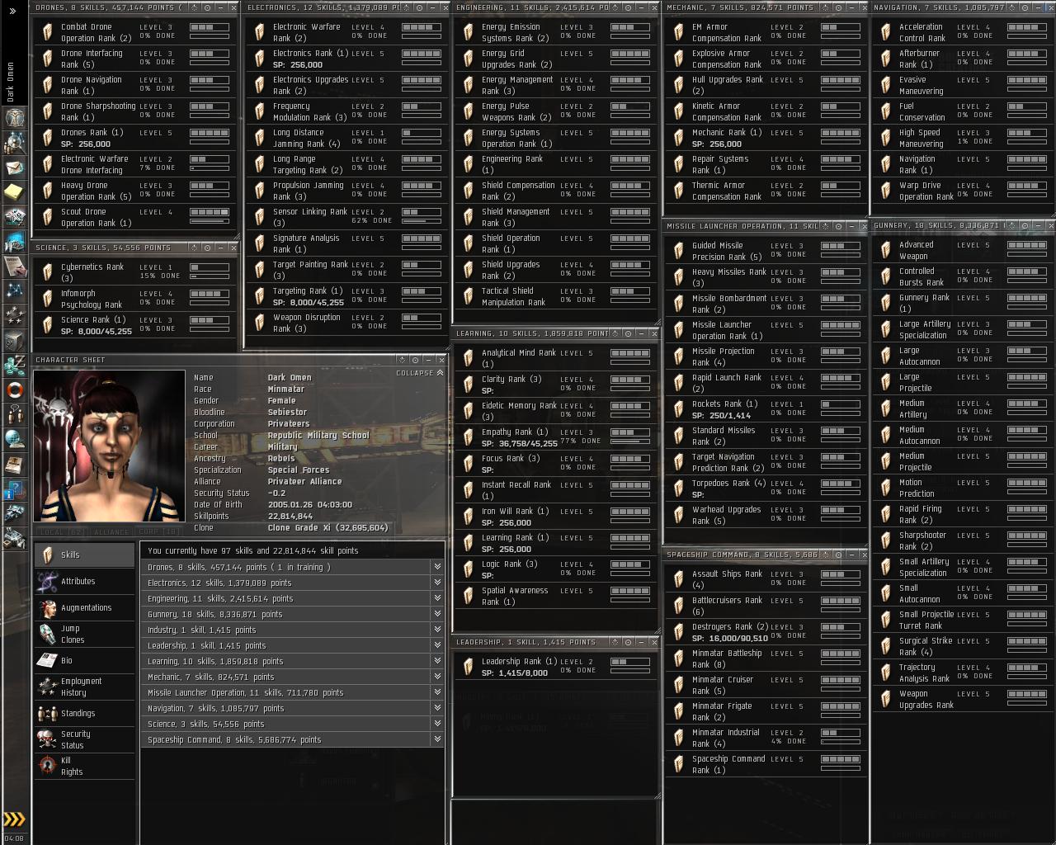The image size is (1056, 845).
Task: Click the Clone Grade Xi text
Action: pos(328,528)
